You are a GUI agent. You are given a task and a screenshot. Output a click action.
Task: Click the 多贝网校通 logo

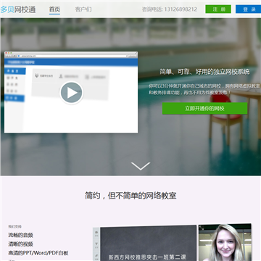click(18, 9)
